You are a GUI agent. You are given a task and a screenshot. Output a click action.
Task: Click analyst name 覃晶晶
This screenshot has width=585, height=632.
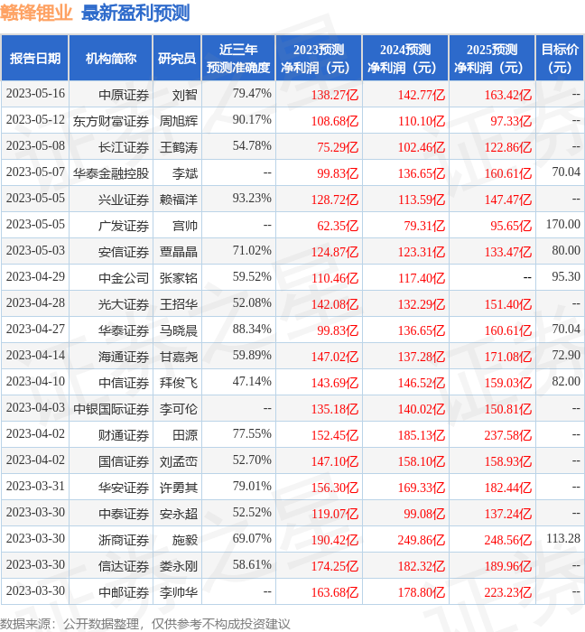179,252
